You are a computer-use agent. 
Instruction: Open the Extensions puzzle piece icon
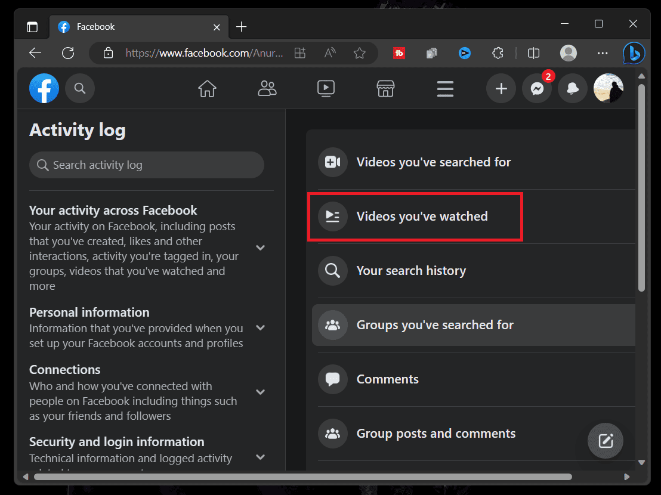[498, 53]
